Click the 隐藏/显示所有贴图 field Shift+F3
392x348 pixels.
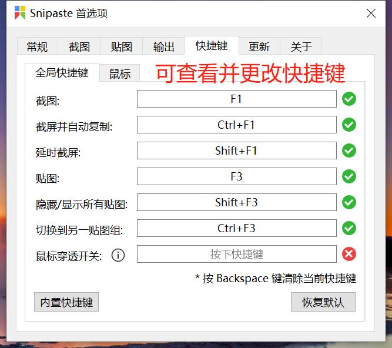(236, 202)
